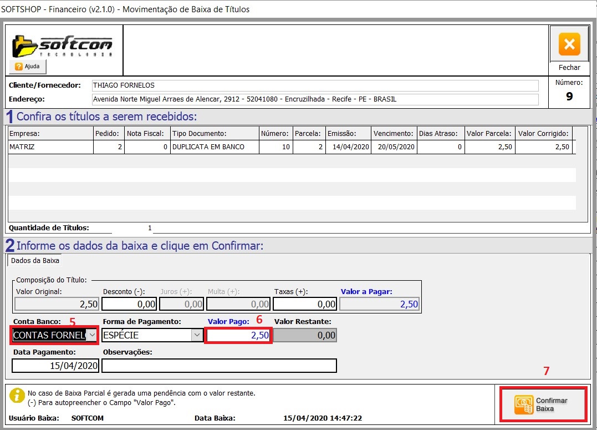This screenshot has width=597, height=430.
Task: Click the yellow info icon
Action: coord(17,397)
